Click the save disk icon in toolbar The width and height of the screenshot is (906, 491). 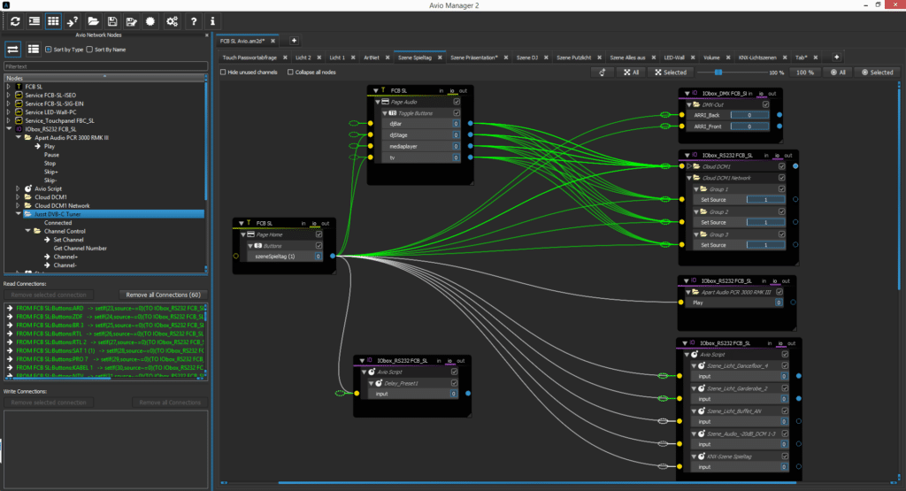tap(112, 20)
